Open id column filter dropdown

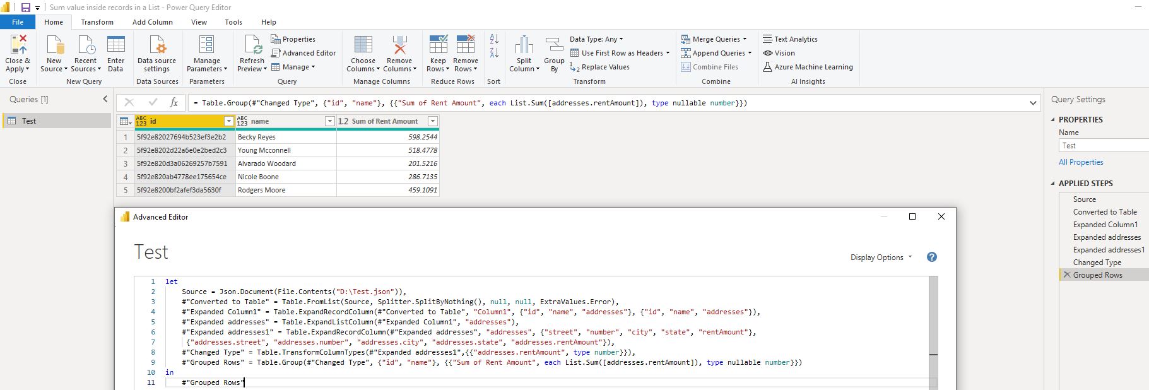point(229,121)
